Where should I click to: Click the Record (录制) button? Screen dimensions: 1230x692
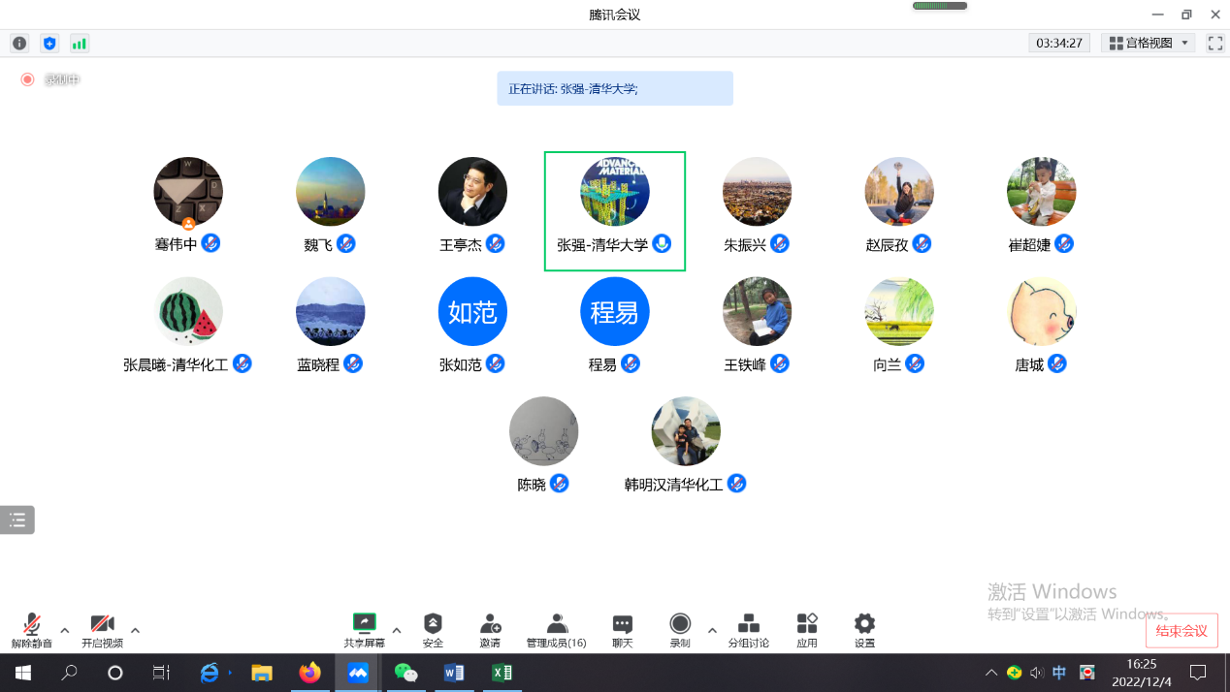tap(680, 630)
